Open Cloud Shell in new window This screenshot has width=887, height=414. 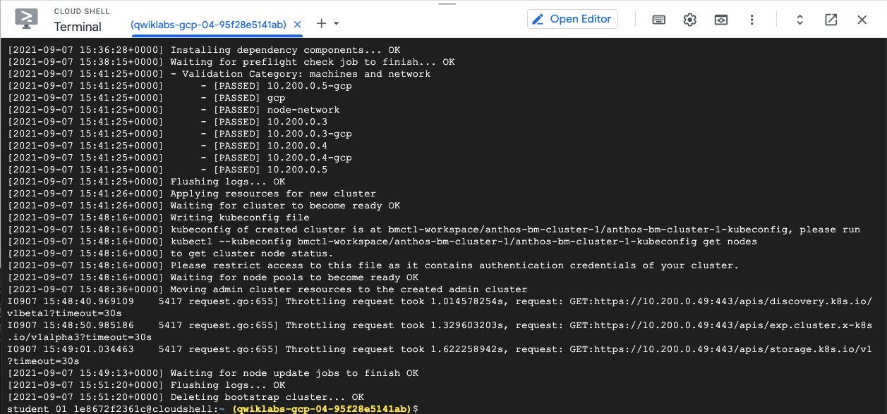[x=831, y=20]
